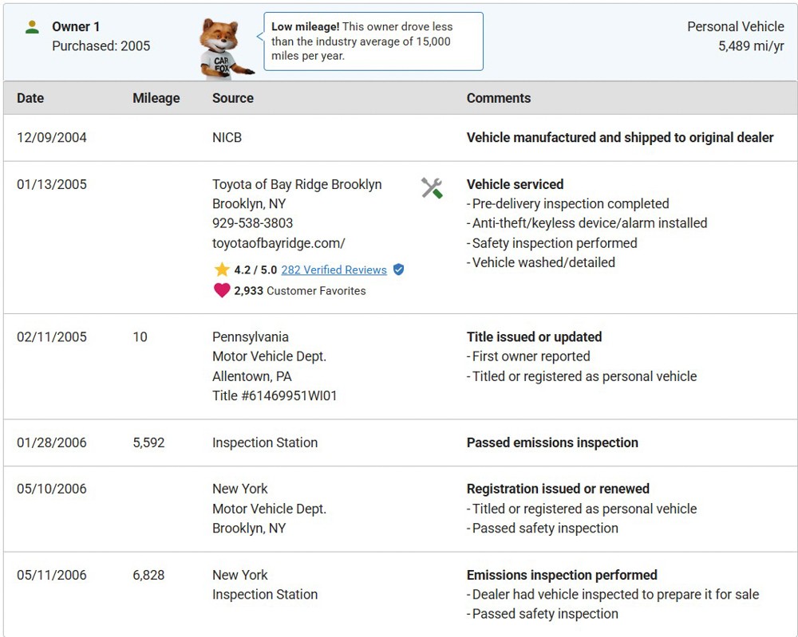The height and width of the screenshot is (637, 798).
Task: Click the wrench service icon
Action: [x=432, y=188]
